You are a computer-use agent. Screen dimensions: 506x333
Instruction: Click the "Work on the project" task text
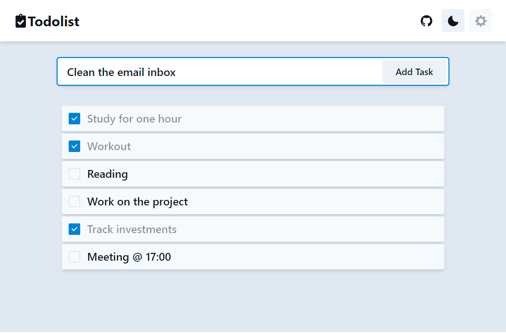click(x=137, y=202)
